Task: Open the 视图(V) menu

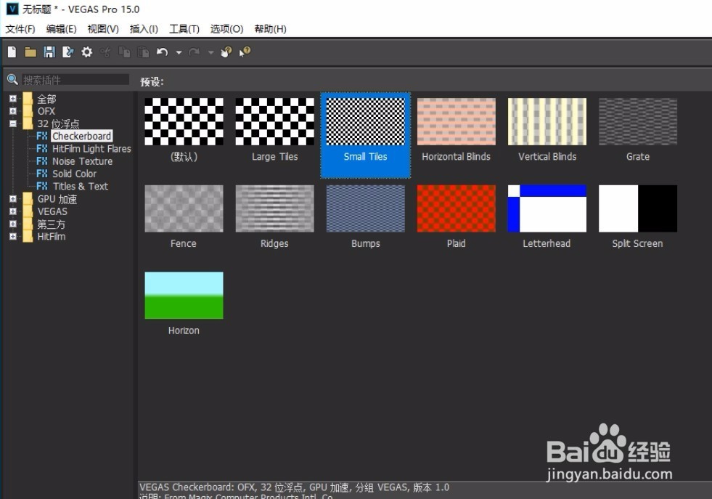Action: point(103,29)
